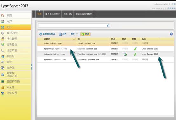The width and height of the screenshot is (176, 120).
Task: Click into the topology search box
Action: pyautogui.click(x=72, y=26)
